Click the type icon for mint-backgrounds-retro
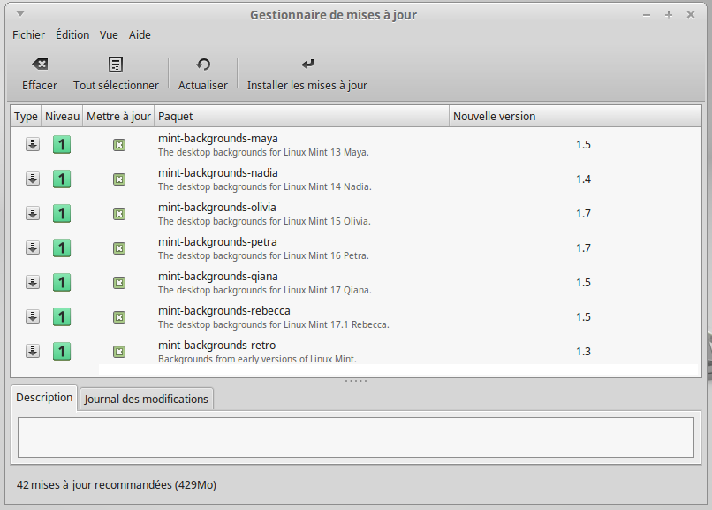This screenshot has height=510, width=712. [32, 352]
